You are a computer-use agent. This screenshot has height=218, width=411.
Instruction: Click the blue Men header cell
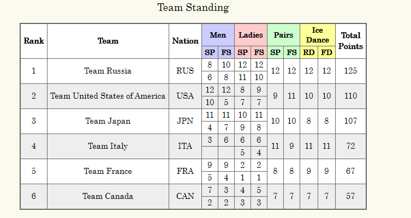(x=218, y=35)
